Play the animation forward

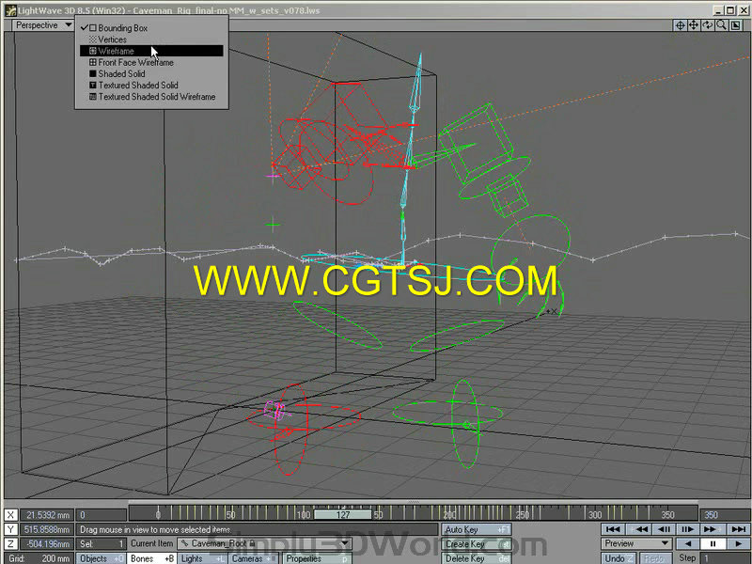738,544
